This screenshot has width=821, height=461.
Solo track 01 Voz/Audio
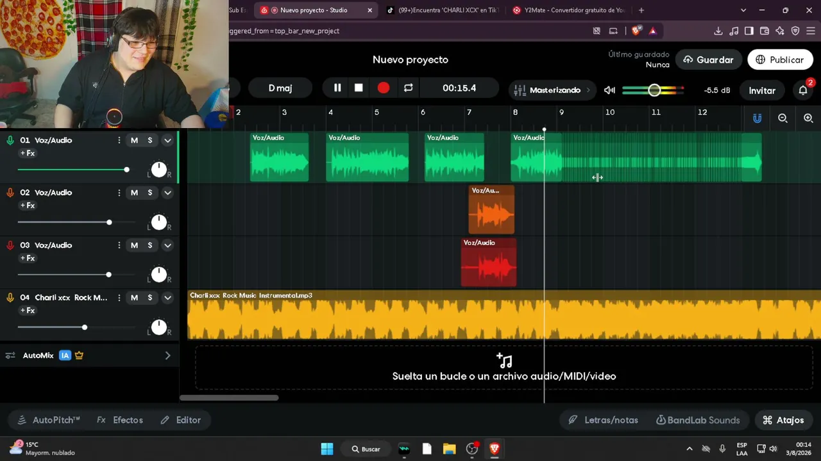[x=150, y=140]
